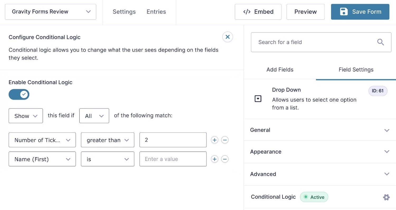Image resolution: width=396 pixels, height=210 pixels.
Task: Expand the General settings section
Action: coord(320,130)
